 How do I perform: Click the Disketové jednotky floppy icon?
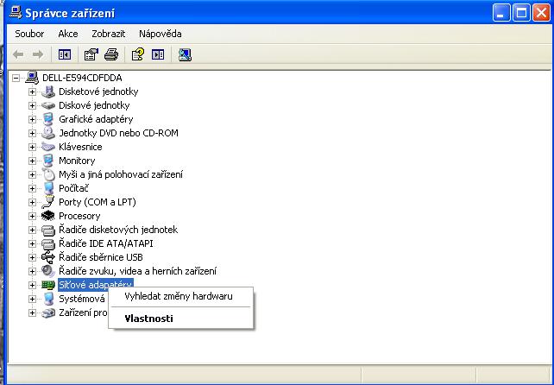(x=48, y=92)
